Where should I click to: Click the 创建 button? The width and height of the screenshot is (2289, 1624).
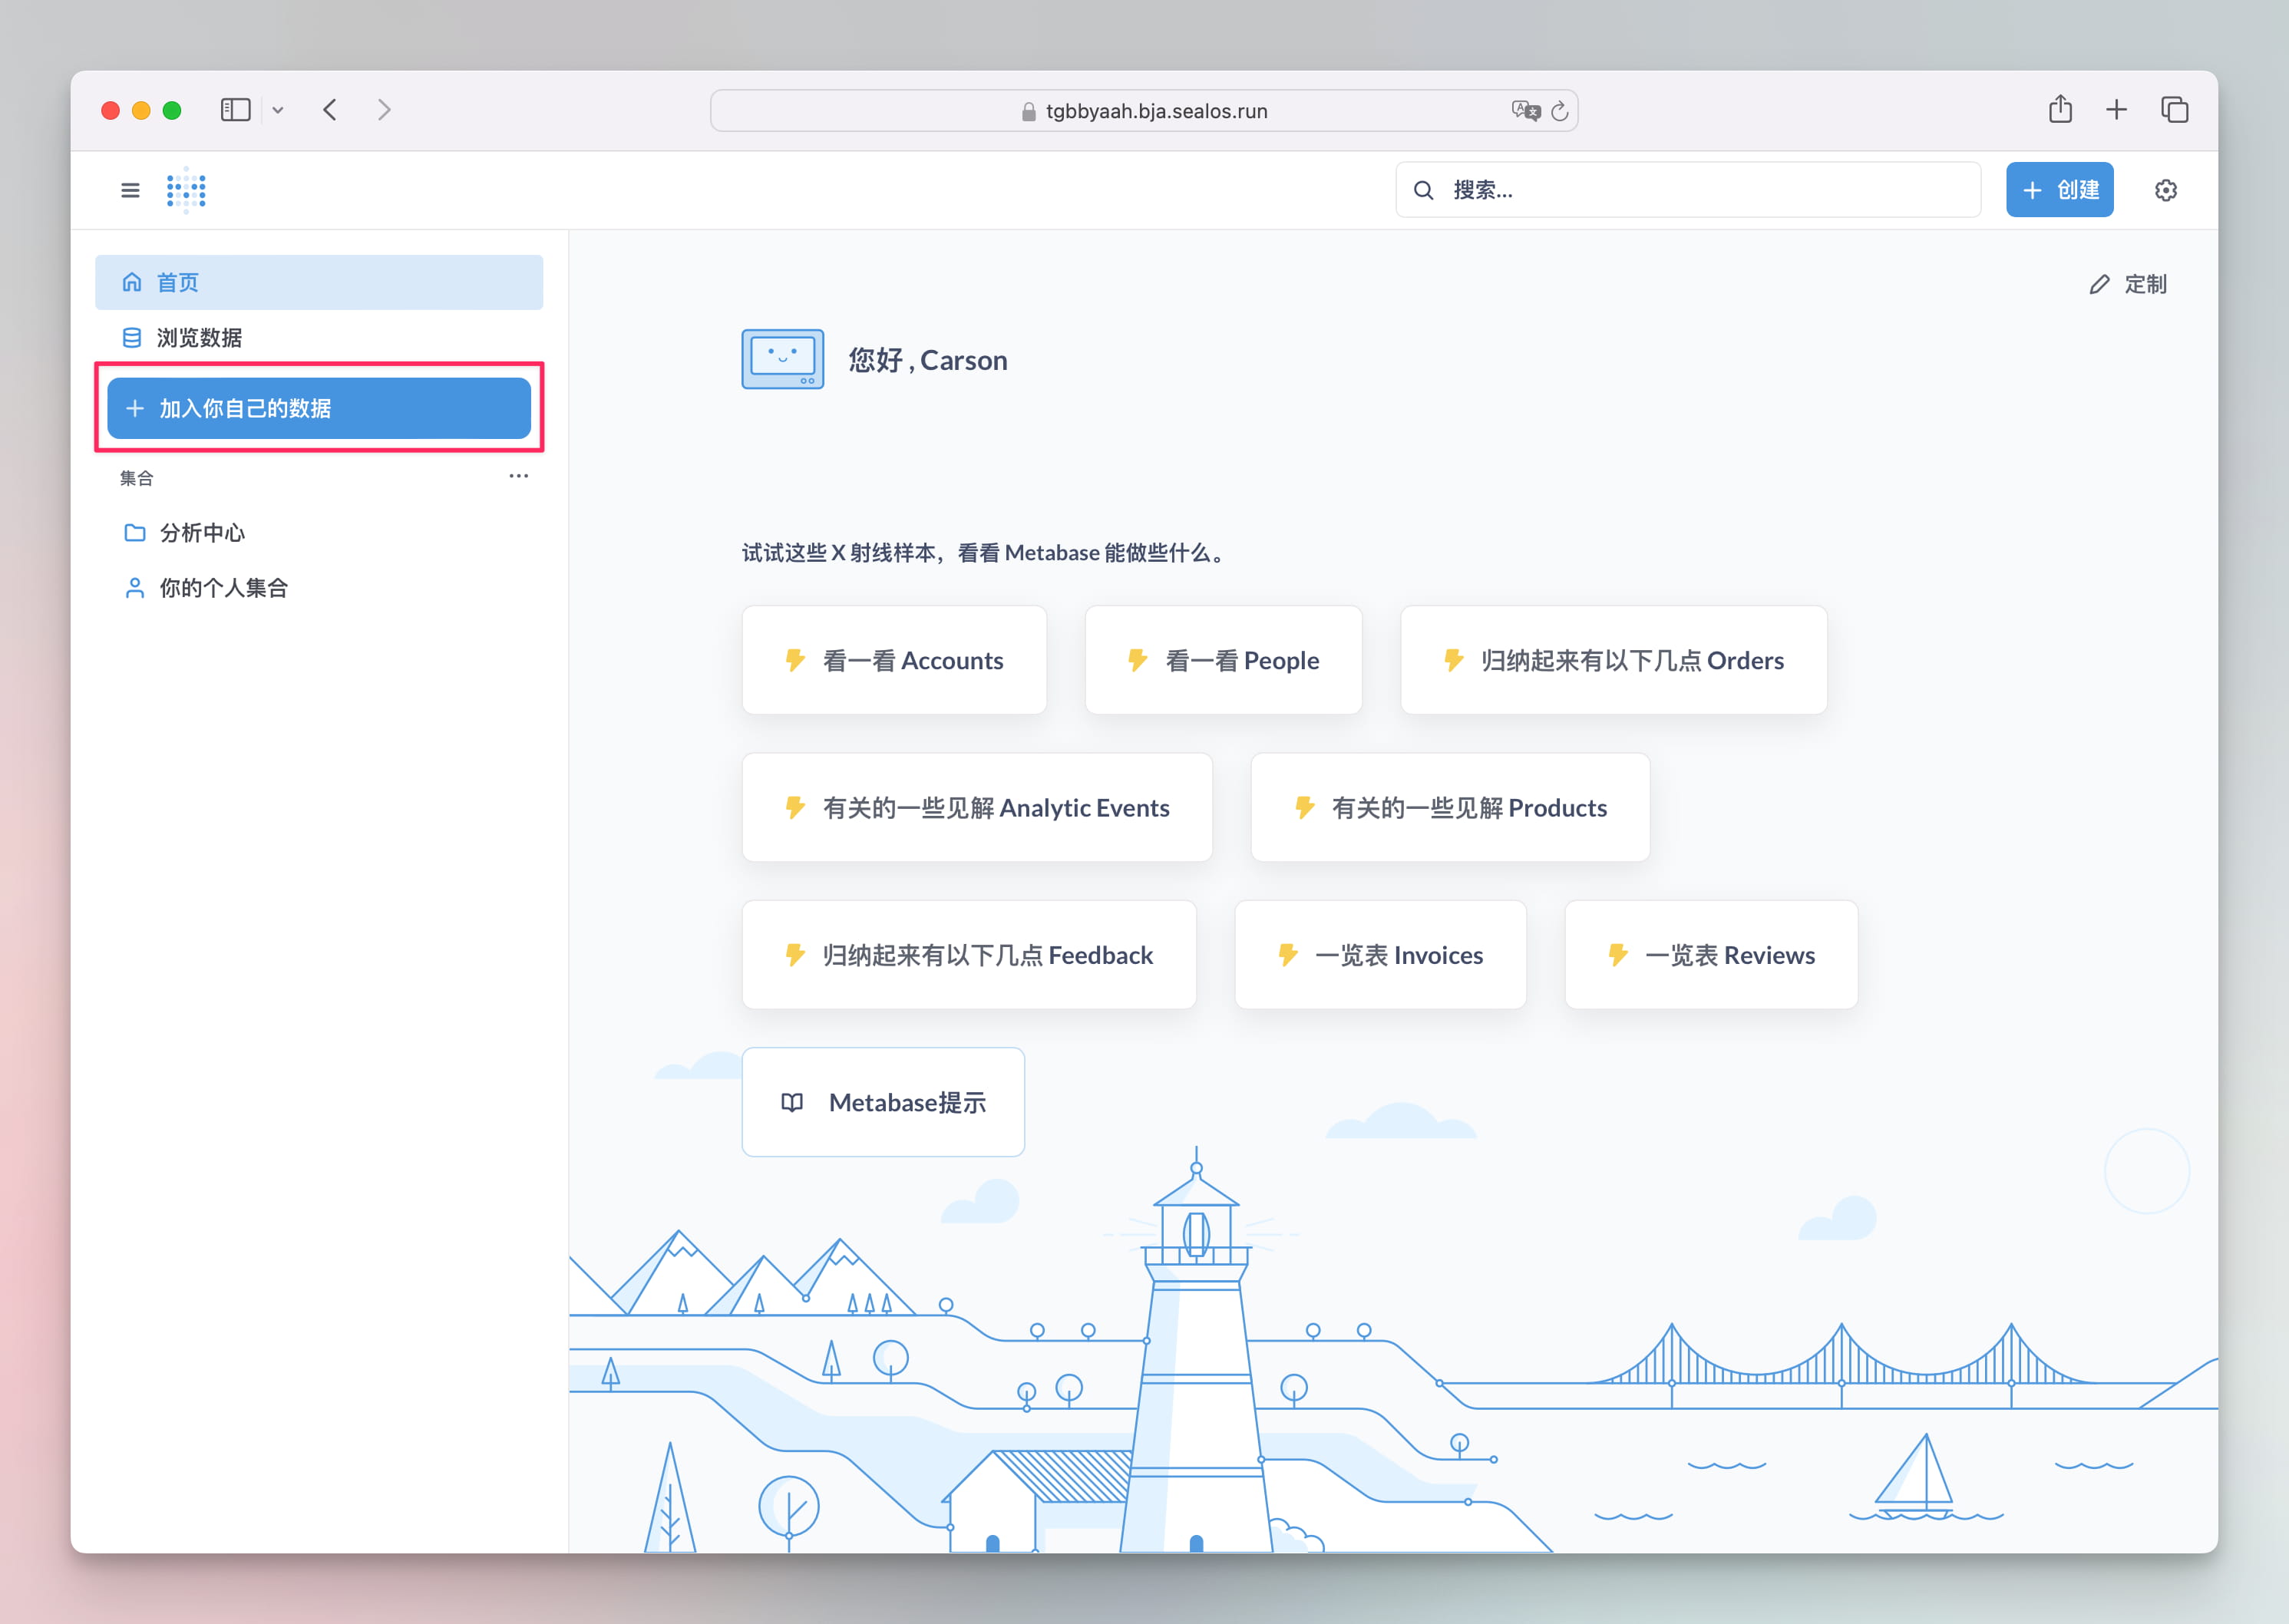[x=2059, y=189]
